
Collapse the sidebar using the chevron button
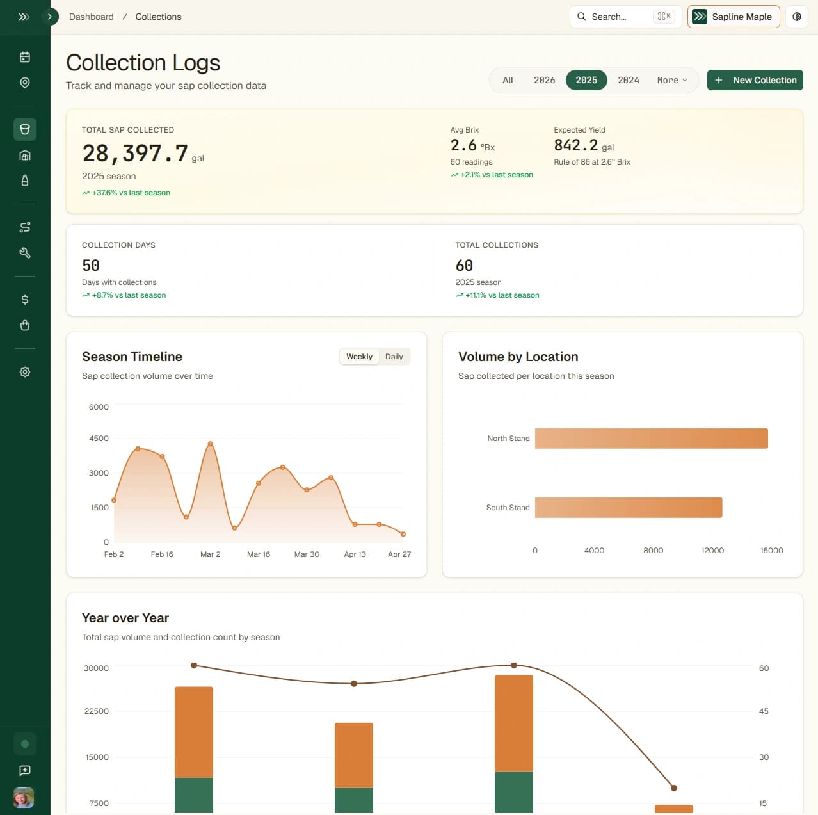click(x=50, y=17)
